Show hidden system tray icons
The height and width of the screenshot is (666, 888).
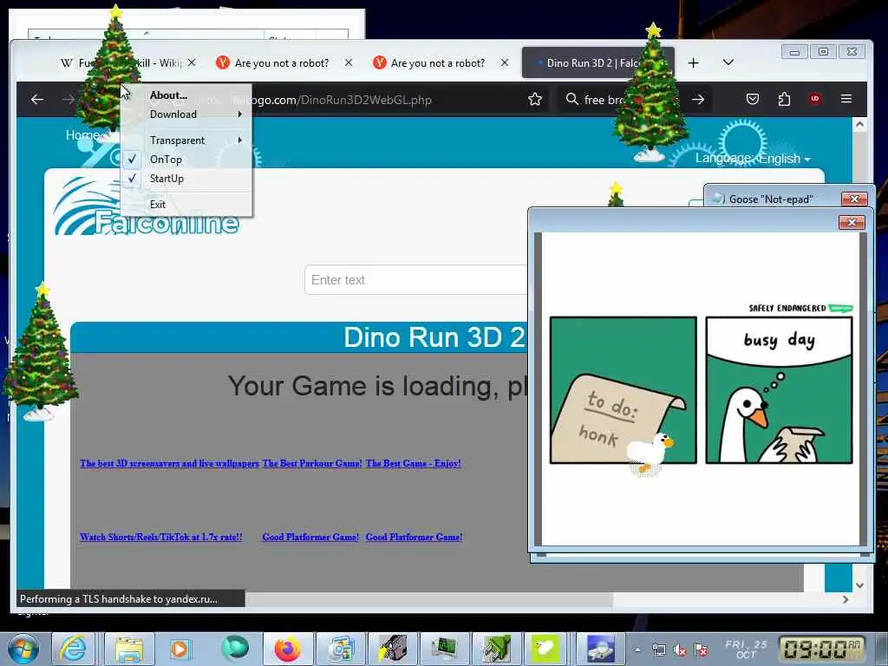(x=637, y=650)
